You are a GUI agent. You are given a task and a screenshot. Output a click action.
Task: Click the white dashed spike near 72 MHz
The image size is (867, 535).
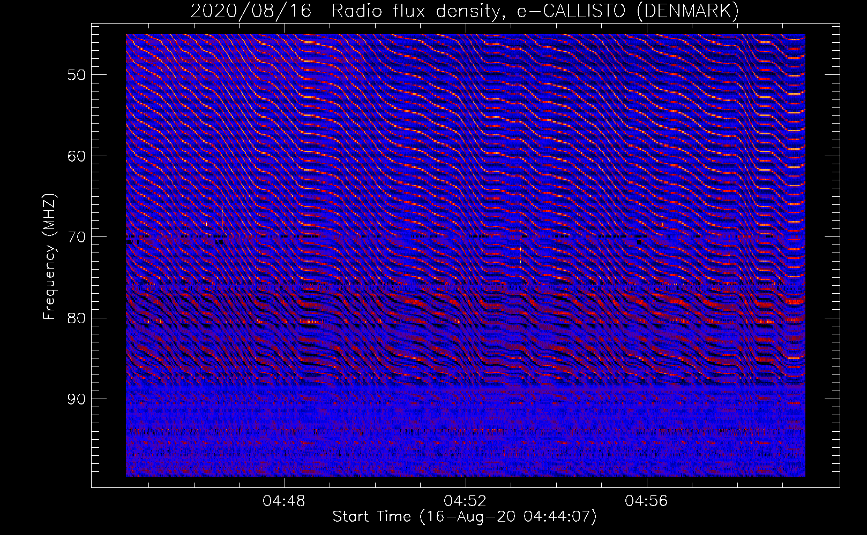520,255
